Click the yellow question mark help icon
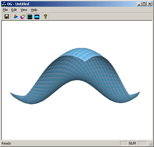The image size is (154, 147). coord(45,16)
